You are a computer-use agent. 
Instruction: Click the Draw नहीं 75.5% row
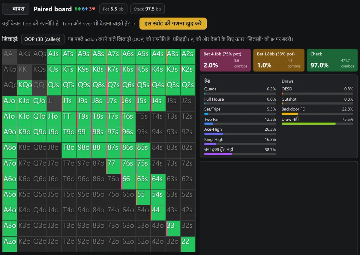click(x=317, y=121)
